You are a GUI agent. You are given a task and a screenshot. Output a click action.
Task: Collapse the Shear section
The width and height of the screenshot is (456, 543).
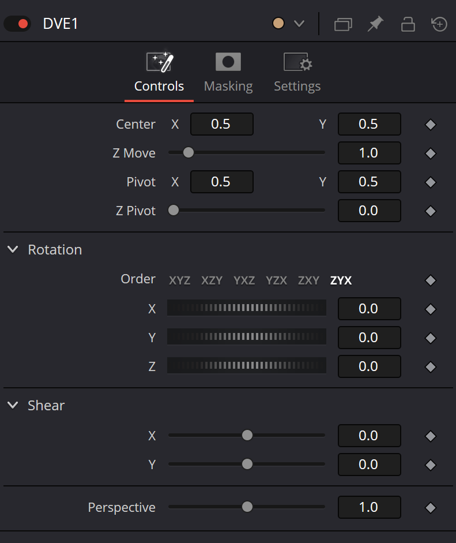(x=13, y=405)
